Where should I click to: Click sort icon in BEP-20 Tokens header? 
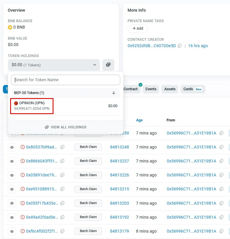[114, 93]
